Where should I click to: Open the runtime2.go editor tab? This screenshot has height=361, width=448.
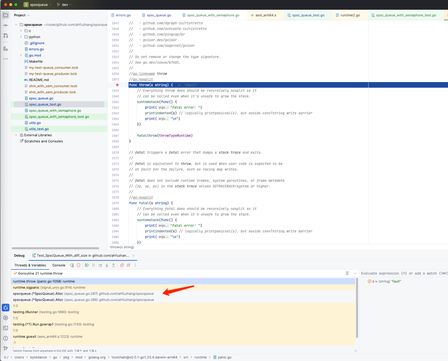click(350, 15)
